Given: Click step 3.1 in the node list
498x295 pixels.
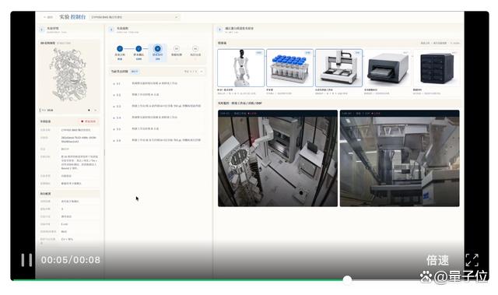Looking at the screenshot, I should [157, 83].
